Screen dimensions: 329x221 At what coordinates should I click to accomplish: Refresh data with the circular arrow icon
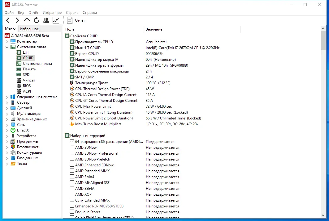pos(37,20)
